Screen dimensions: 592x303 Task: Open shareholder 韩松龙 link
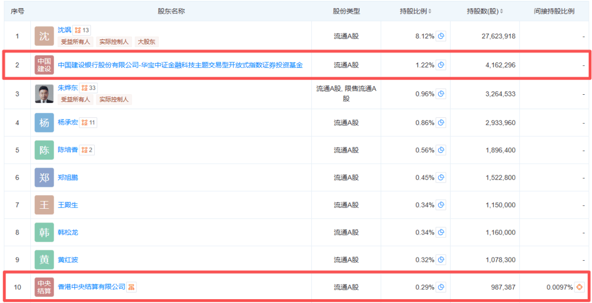[67, 232]
